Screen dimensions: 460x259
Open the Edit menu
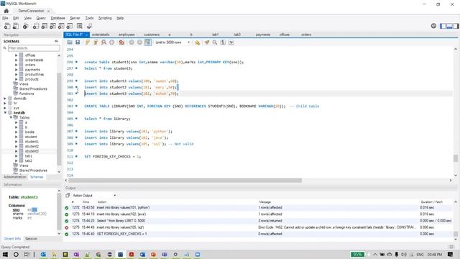[16, 18]
